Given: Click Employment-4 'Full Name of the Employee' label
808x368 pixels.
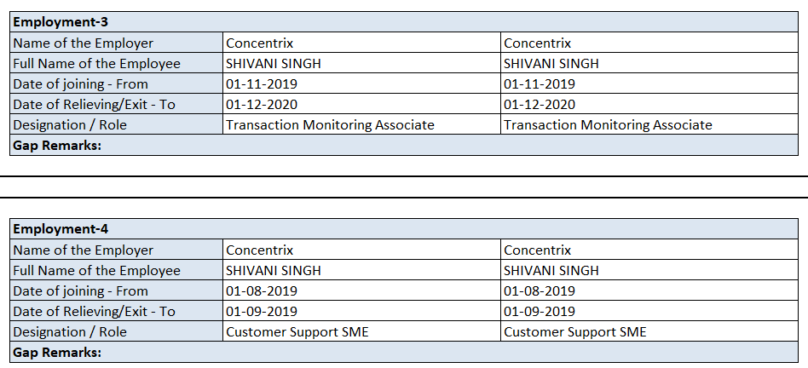Looking at the screenshot, I should [x=96, y=271].
